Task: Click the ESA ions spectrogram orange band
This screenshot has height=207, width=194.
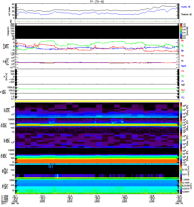Action: [97, 125]
